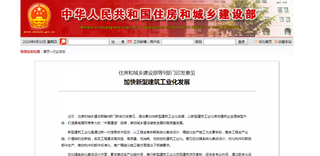Click headline 加快新型建筑工业化发展
Image resolution: width=320 pixels, height=156 pixels.
(x=157, y=82)
